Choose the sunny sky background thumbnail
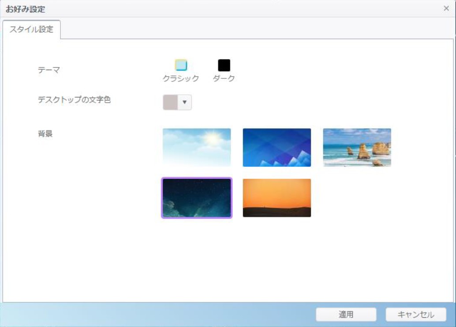Image resolution: width=456 pixels, height=327 pixels. click(x=197, y=148)
